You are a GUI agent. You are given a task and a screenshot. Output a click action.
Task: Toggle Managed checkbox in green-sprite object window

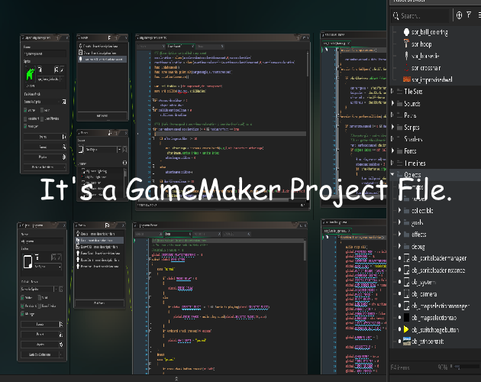(x=25, y=126)
